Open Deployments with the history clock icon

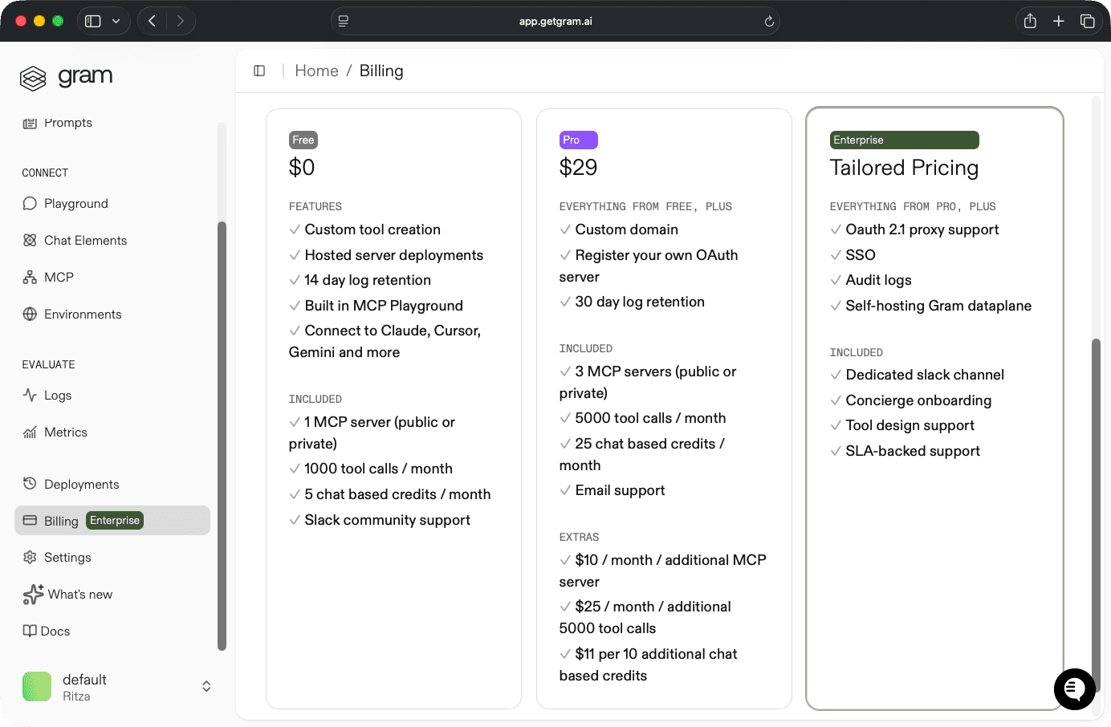tap(29, 484)
